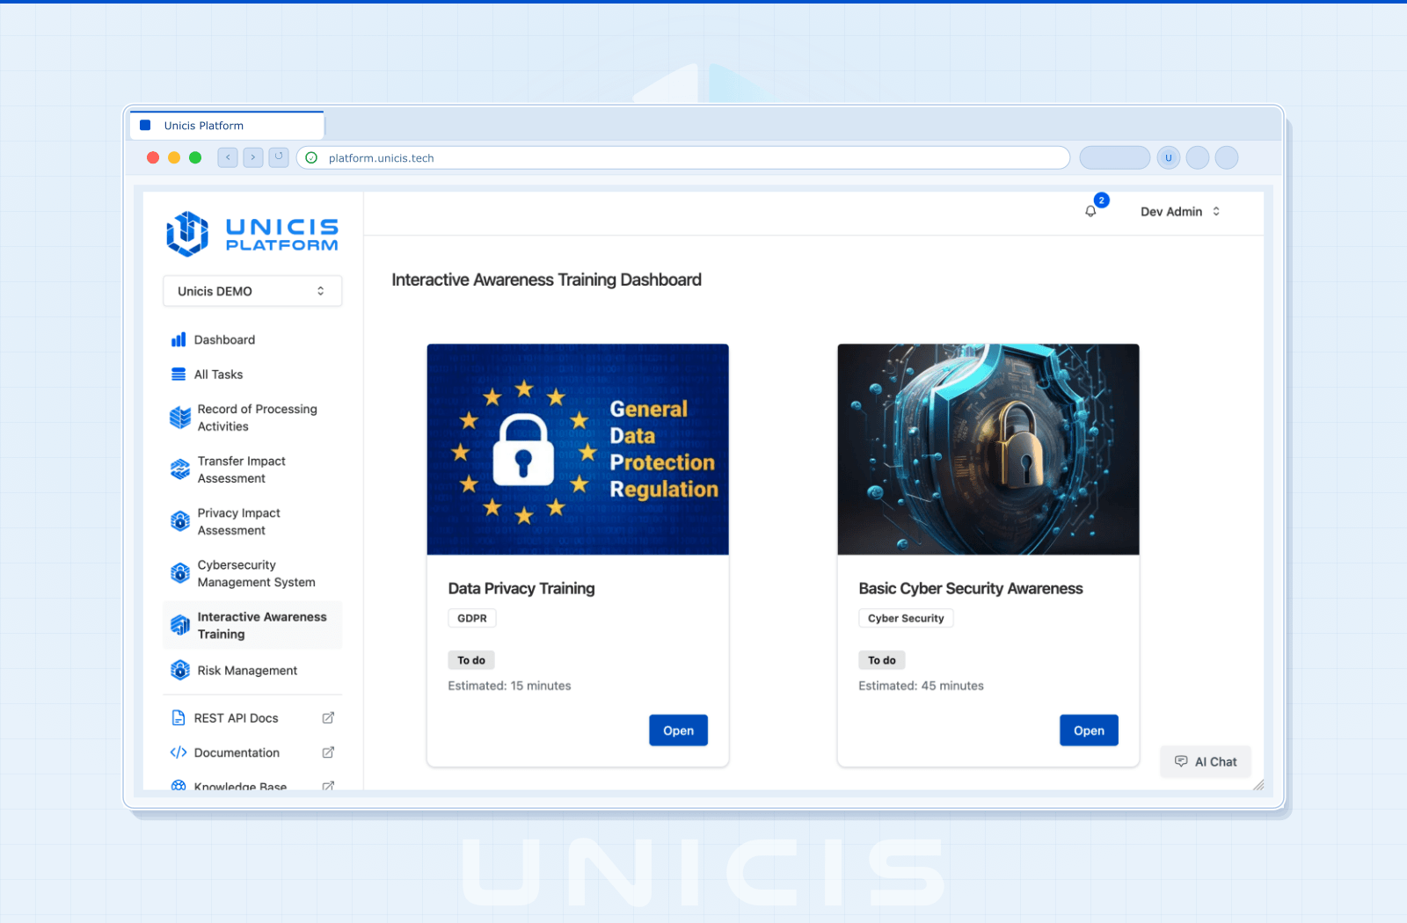Screen dimensions: 1407x923
Task: Switch to the Unicis Platform browser tab
Action: click(227, 126)
